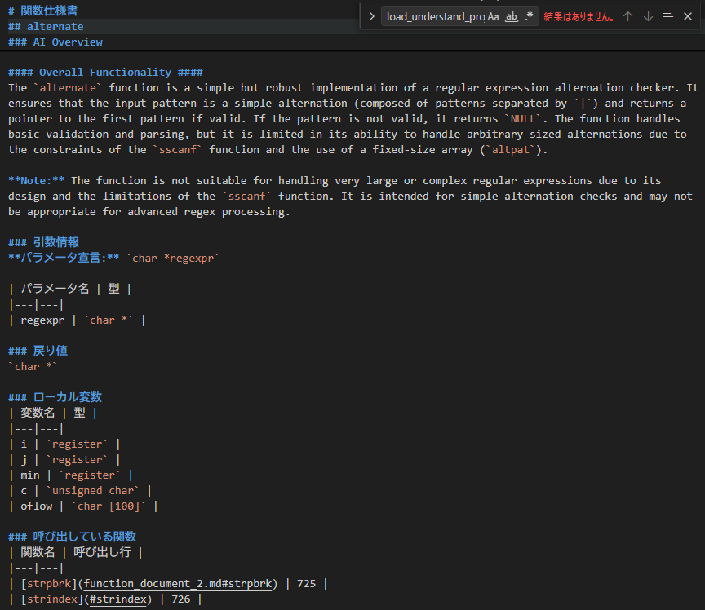705x610 pixels.
Task: Open the function_document_2.md#strpbrk link
Action: (178, 583)
